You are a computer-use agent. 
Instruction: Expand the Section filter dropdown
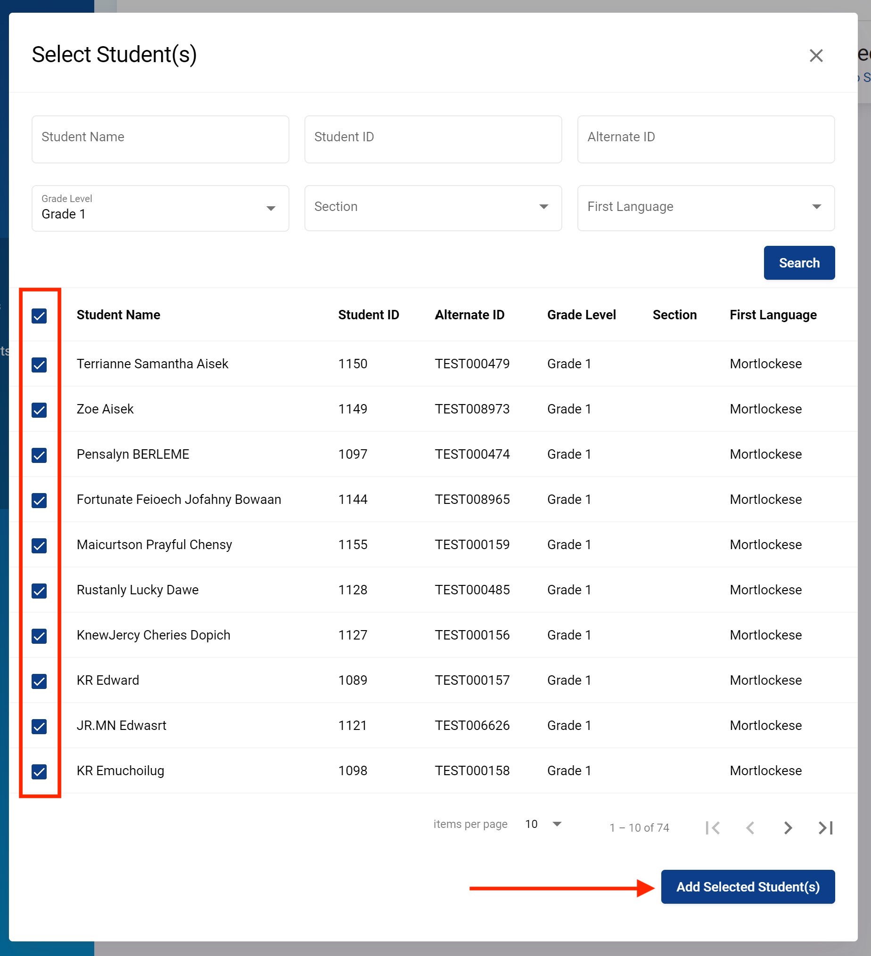432,208
